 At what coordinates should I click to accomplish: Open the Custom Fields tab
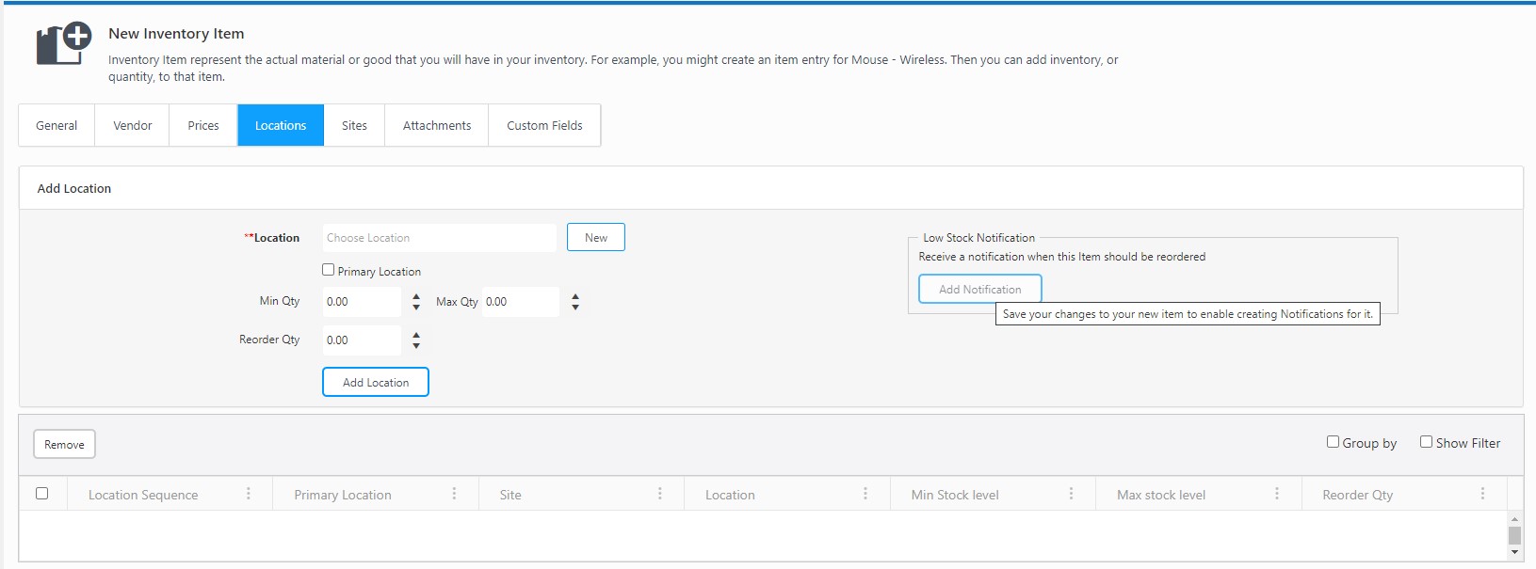tap(544, 125)
